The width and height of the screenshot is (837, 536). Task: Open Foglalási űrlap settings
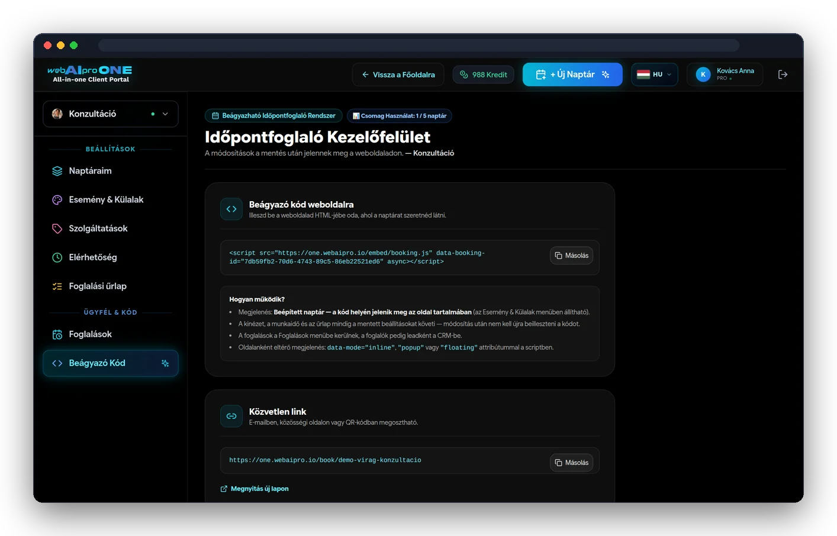[x=111, y=286]
